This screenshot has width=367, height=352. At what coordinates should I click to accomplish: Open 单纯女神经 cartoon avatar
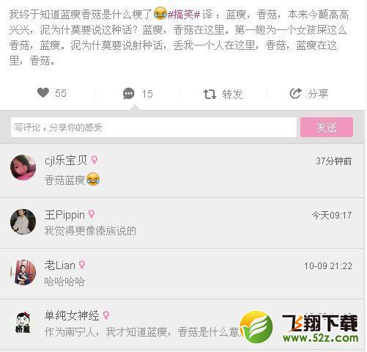coord(23,323)
